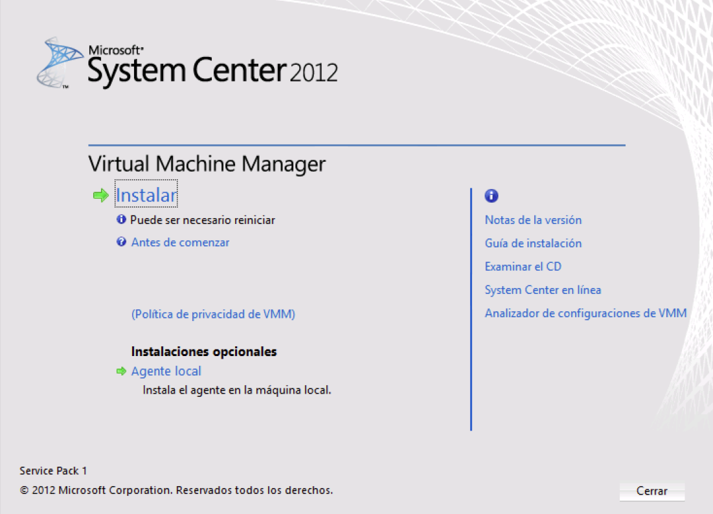The width and height of the screenshot is (713, 514).
Task: Start the Instalar link
Action: click(146, 195)
